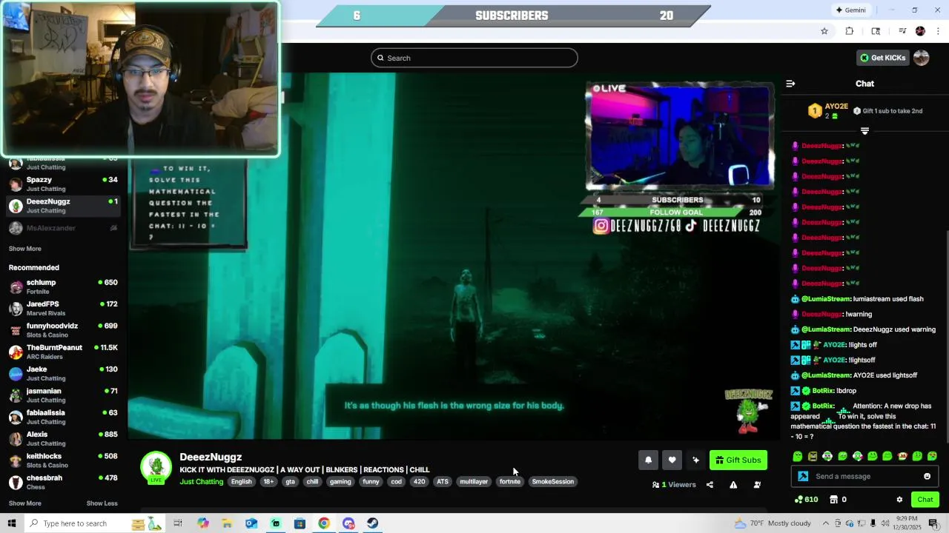Click AYO2E top gifter name
Screen dimensions: 949x533
(836, 107)
